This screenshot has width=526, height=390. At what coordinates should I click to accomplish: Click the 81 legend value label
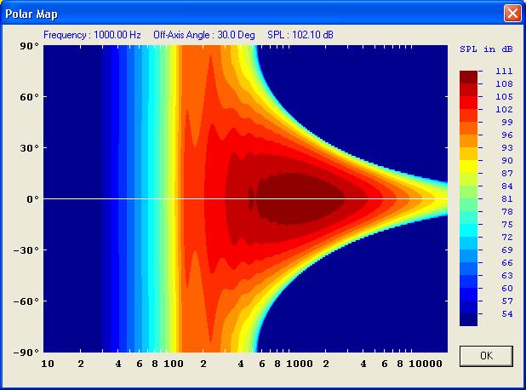click(507, 198)
